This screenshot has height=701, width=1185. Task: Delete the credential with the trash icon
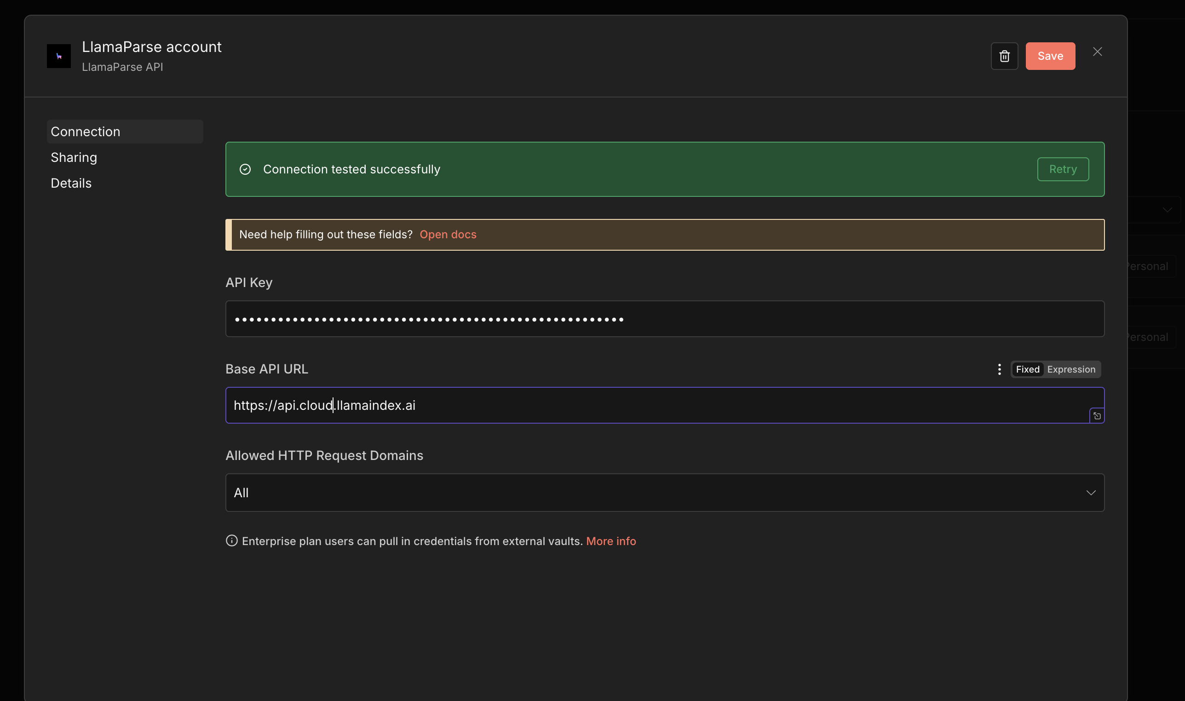[1004, 56]
